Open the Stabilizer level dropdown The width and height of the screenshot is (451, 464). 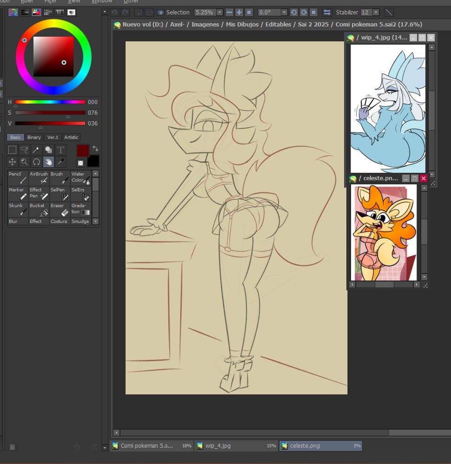[376, 13]
